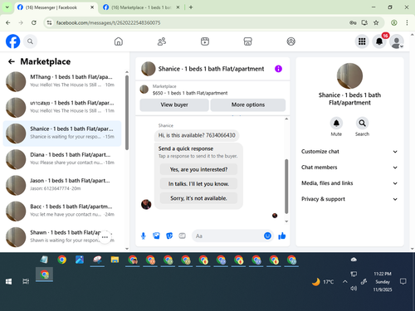Open the password manager key icon
Image resolution: width=415 pixels, height=311 pixels.
[x=353, y=22]
